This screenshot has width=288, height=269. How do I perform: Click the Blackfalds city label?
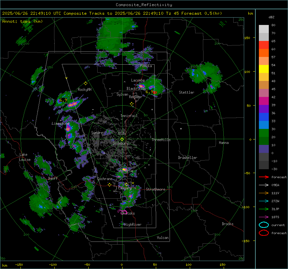click(x=136, y=89)
